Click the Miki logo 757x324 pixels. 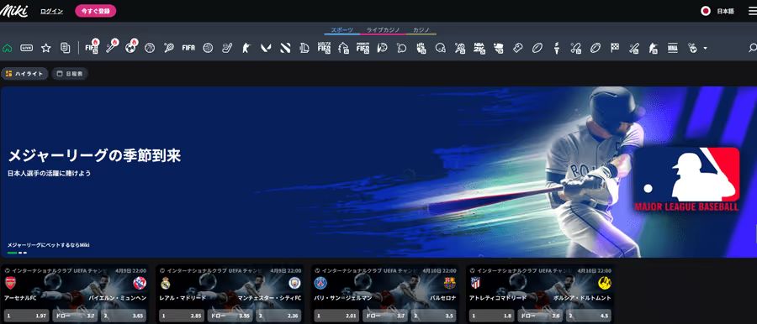[x=13, y=11]
